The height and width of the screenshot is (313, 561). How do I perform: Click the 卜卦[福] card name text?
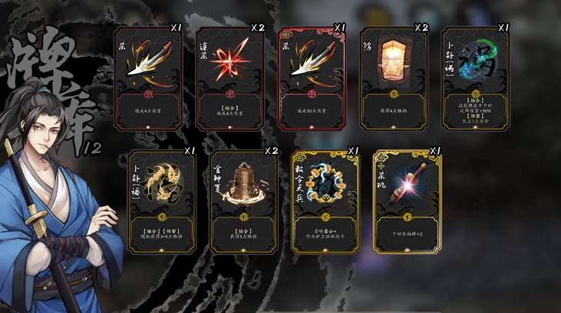tap(137, 183)
